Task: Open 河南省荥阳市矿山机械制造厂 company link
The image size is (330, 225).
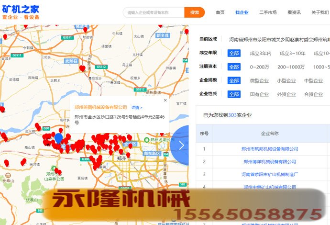Action: coord(270,174)
